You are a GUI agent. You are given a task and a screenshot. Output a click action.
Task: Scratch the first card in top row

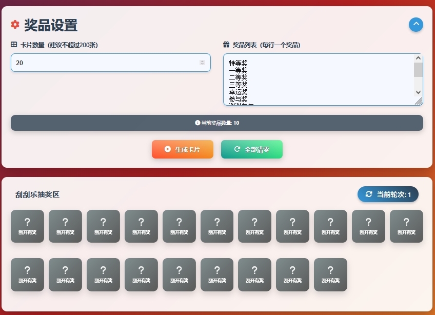pos(28,226)
